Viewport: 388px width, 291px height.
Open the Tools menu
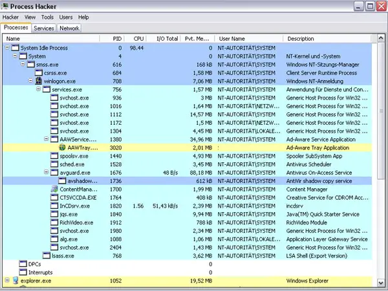click(x=47, y=17)
